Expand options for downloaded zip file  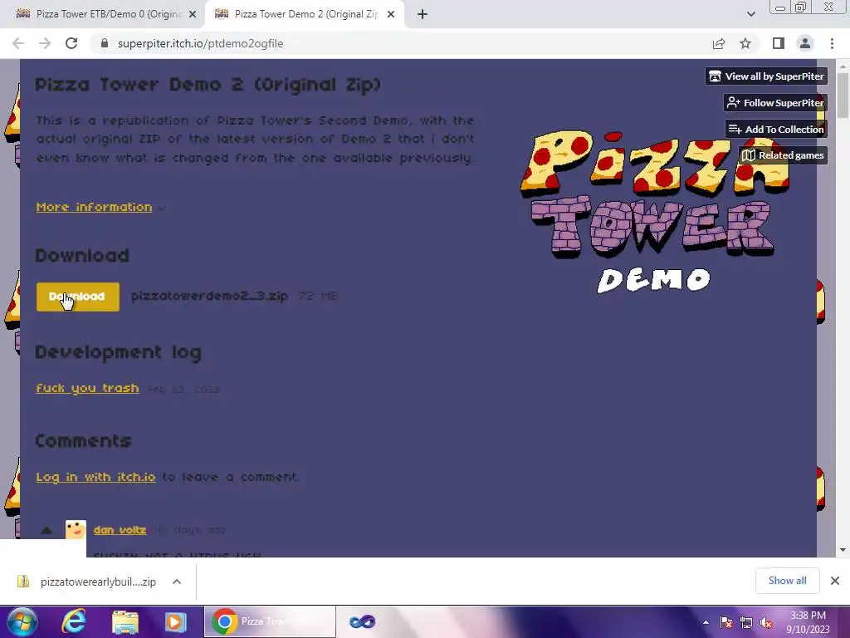(177, 582)
